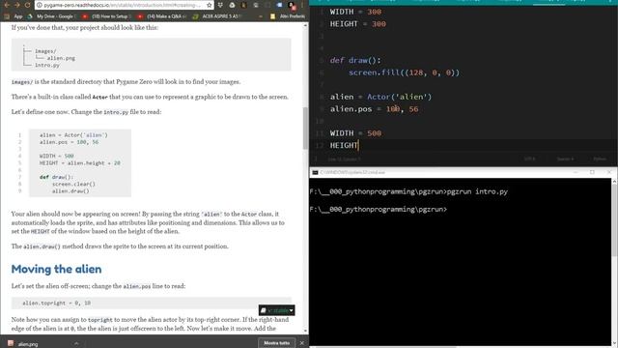The height and width of the screenshot is (348, 618).
Task: Click the browser page scrollbar down arrow
Action: pyautogui.click(x=305, y=331)
